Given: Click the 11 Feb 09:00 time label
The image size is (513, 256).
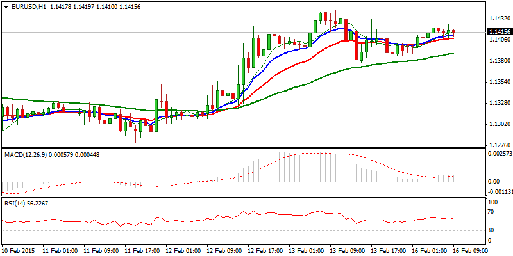Looking at the screenshot, I should point(101,250).
